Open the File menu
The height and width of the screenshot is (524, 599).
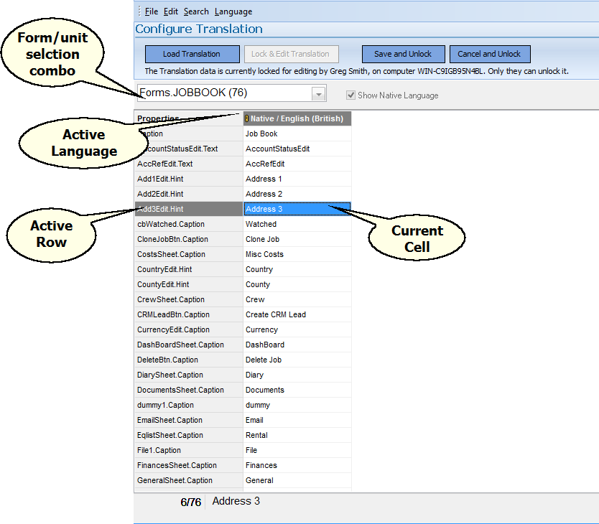tap(152, 11)
